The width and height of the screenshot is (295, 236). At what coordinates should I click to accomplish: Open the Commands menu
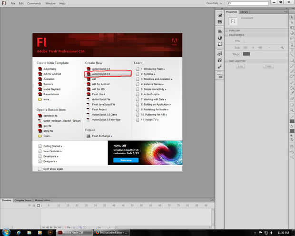pyautogui.click(x=34, y=3)
